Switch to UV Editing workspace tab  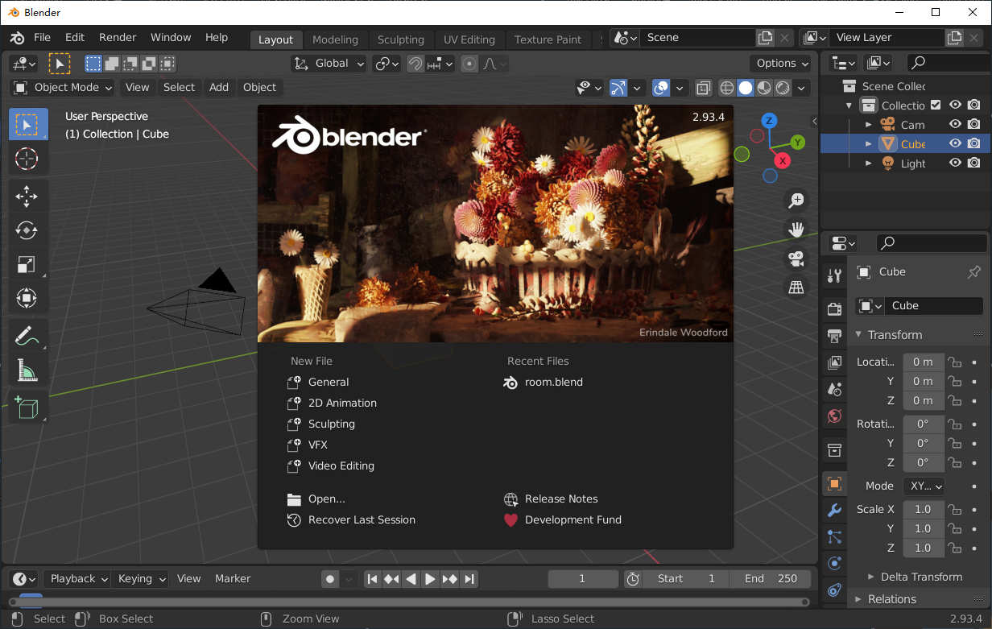(x=469, y=39)
